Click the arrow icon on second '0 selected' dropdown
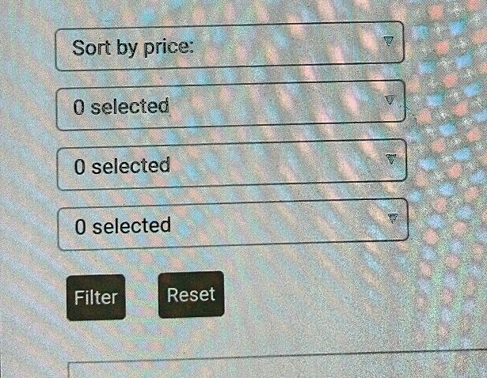Viewport: 487px width, 378px height. pyautogui.click(x=390, y=160)
